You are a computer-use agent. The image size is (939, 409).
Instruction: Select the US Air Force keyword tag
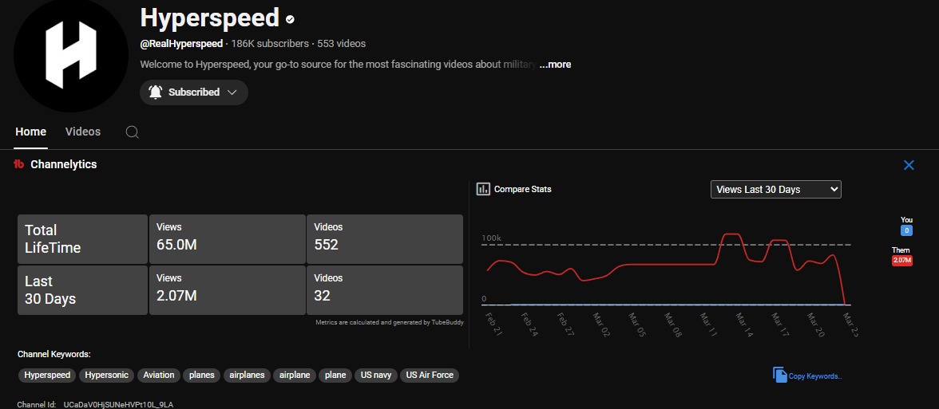coord(430,376)
